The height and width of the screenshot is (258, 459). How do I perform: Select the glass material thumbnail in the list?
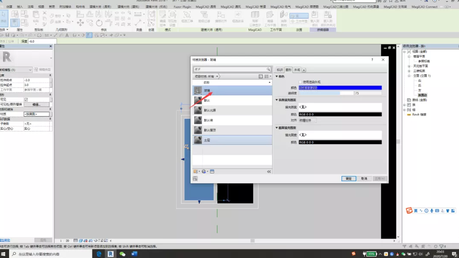pyautogui.click(x=198, y=90)
